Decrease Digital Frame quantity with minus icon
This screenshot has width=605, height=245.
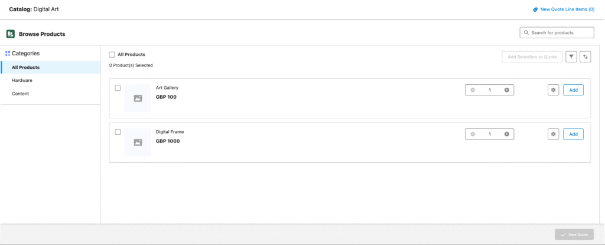pyautogui.click(x=473, y=134)
